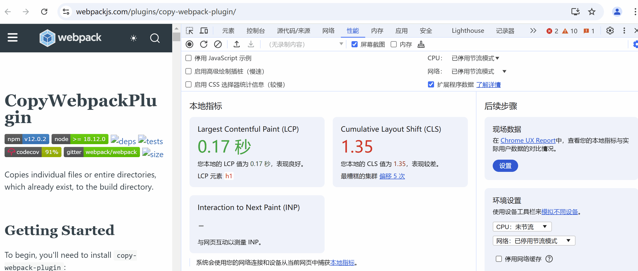Toggle device toolbar icon in DevTools

pyautogui.click(x=204, y=31)
